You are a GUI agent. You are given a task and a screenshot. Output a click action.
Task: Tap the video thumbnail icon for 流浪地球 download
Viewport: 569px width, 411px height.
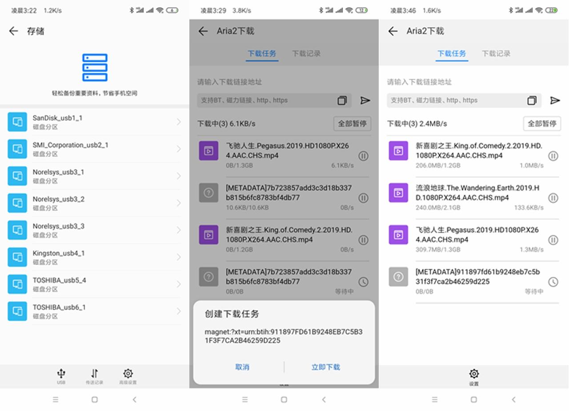pyautogui.click(x=398, y=193)
